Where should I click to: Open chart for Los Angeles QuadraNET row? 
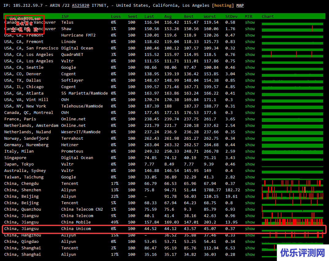pyautogui.click(x=293, y=54)
